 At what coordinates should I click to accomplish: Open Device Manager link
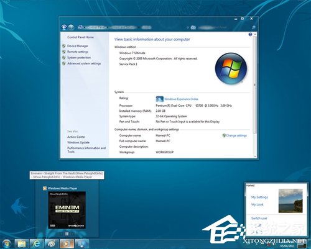[x=78, y=46]
